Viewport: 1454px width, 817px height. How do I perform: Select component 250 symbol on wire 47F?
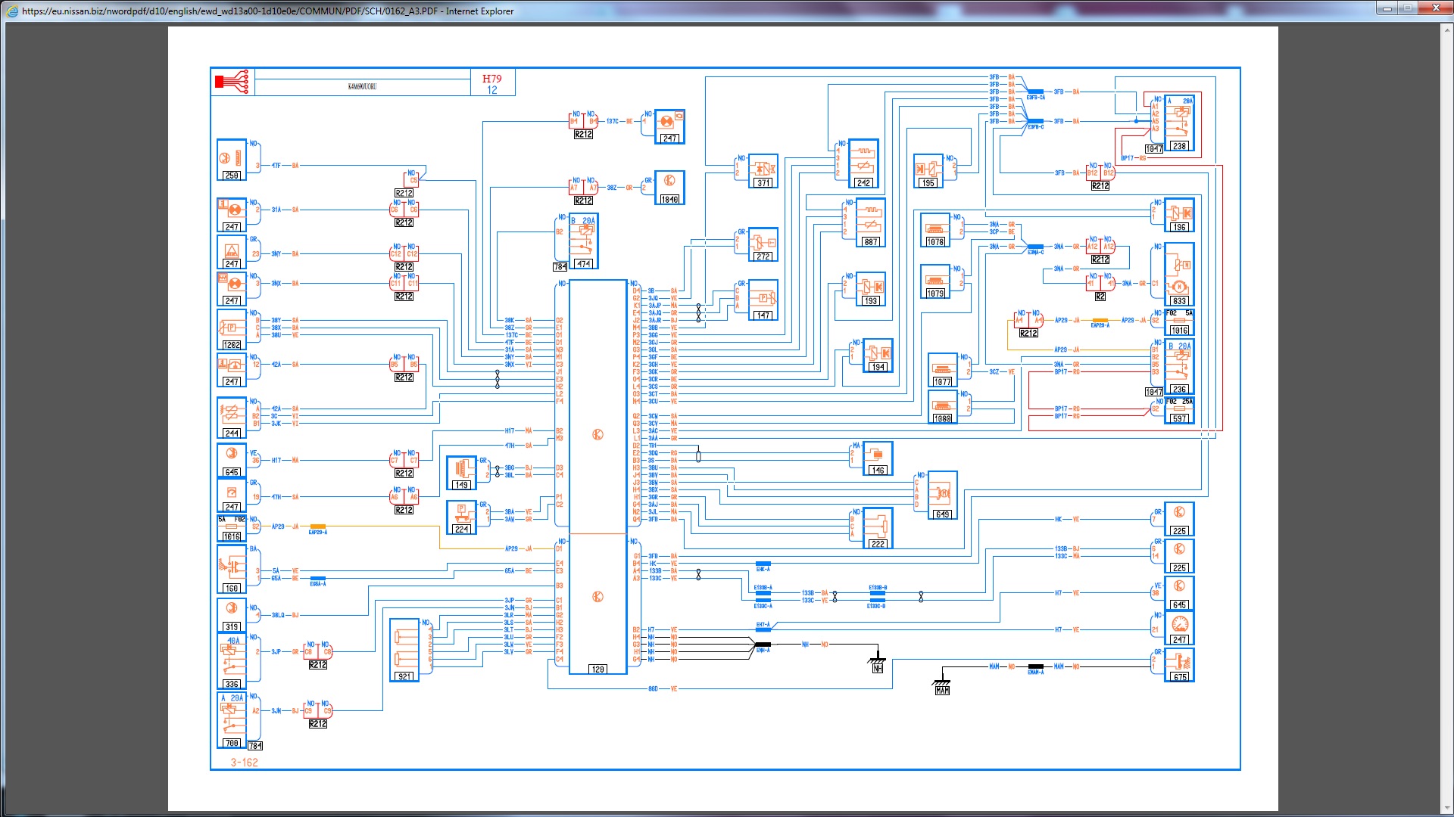(x=232, y=160)
